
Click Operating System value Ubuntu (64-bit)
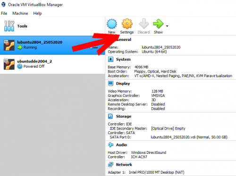(154, 52)
